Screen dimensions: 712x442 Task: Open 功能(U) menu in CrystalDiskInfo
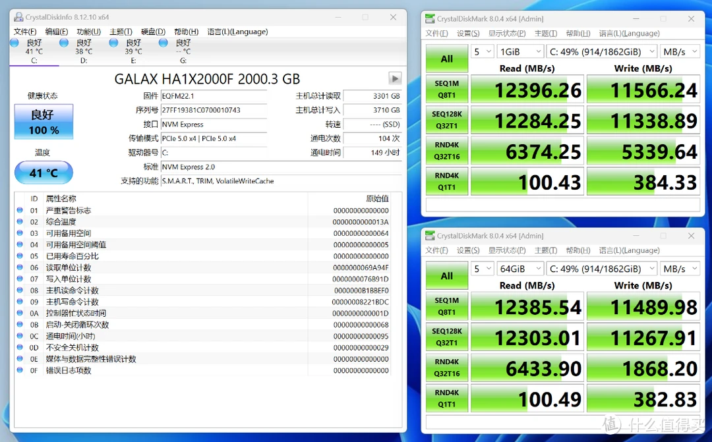[x=88, y=32]
